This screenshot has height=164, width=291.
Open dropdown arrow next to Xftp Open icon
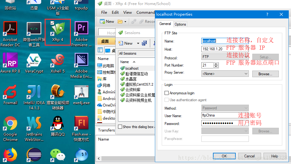pyautogui.click(x=125, y=22)
